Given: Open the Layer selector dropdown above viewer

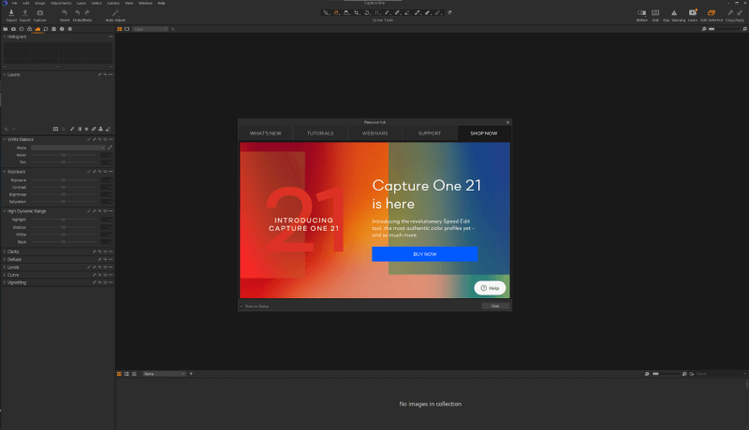Looking at the screenshot, I should point(150,29).
